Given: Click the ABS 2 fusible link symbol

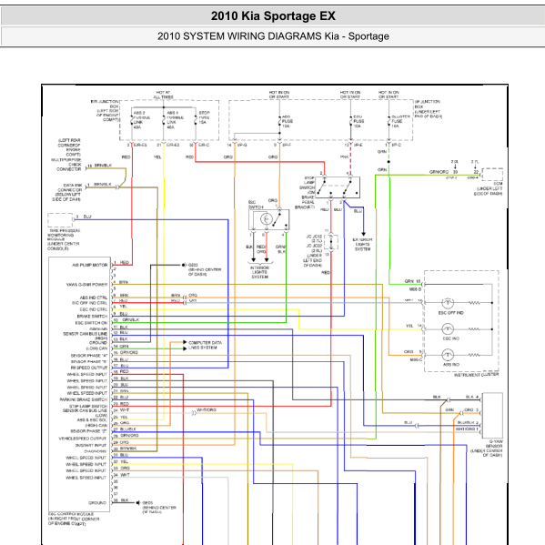Looking at the screenshot, I should (x=132, y=120).
